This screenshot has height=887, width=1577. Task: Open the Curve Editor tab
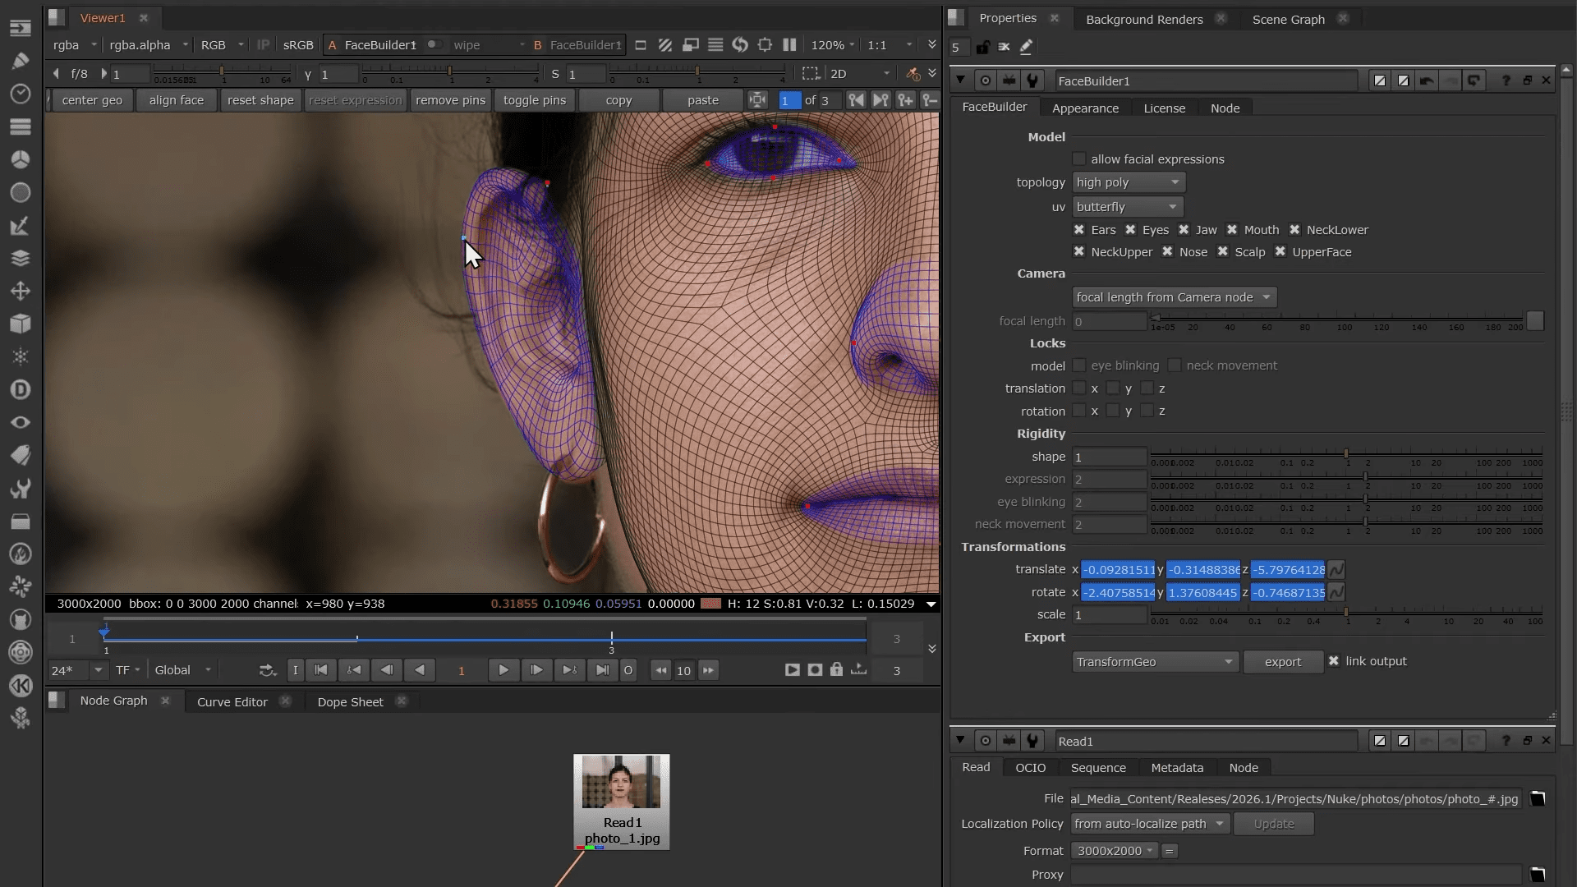232,701
